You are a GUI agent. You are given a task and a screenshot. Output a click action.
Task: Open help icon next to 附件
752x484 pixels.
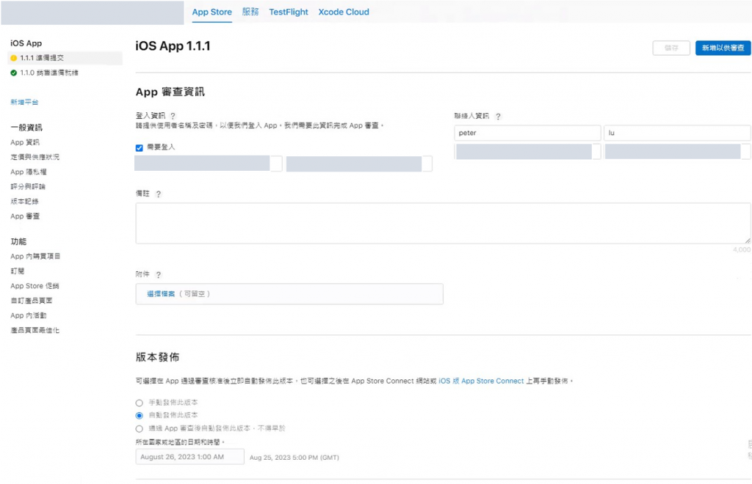coord(159,275)
